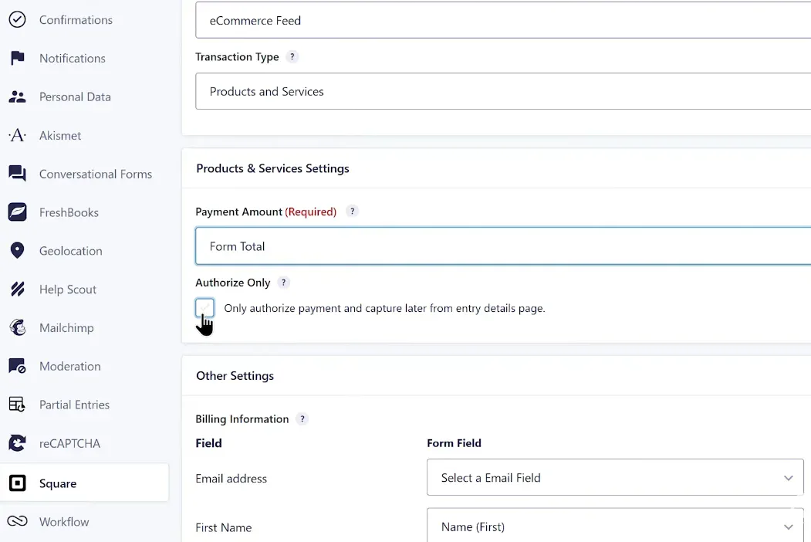This screenshot has width=811, height=542.
Task: Click the Geolocation pin icon
Action: [17, 251]
